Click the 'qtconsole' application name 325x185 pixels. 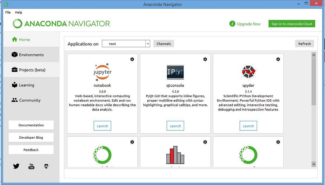pyautogui.click(x=175, y=85)
